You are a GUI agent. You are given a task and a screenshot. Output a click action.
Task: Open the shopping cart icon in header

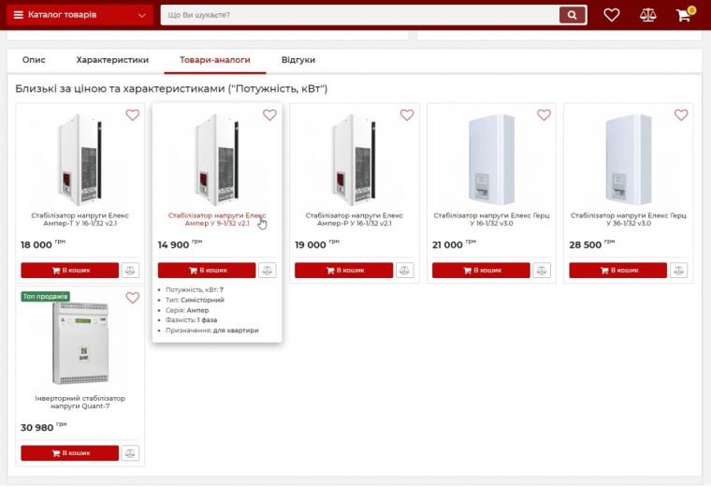point(683,15)
